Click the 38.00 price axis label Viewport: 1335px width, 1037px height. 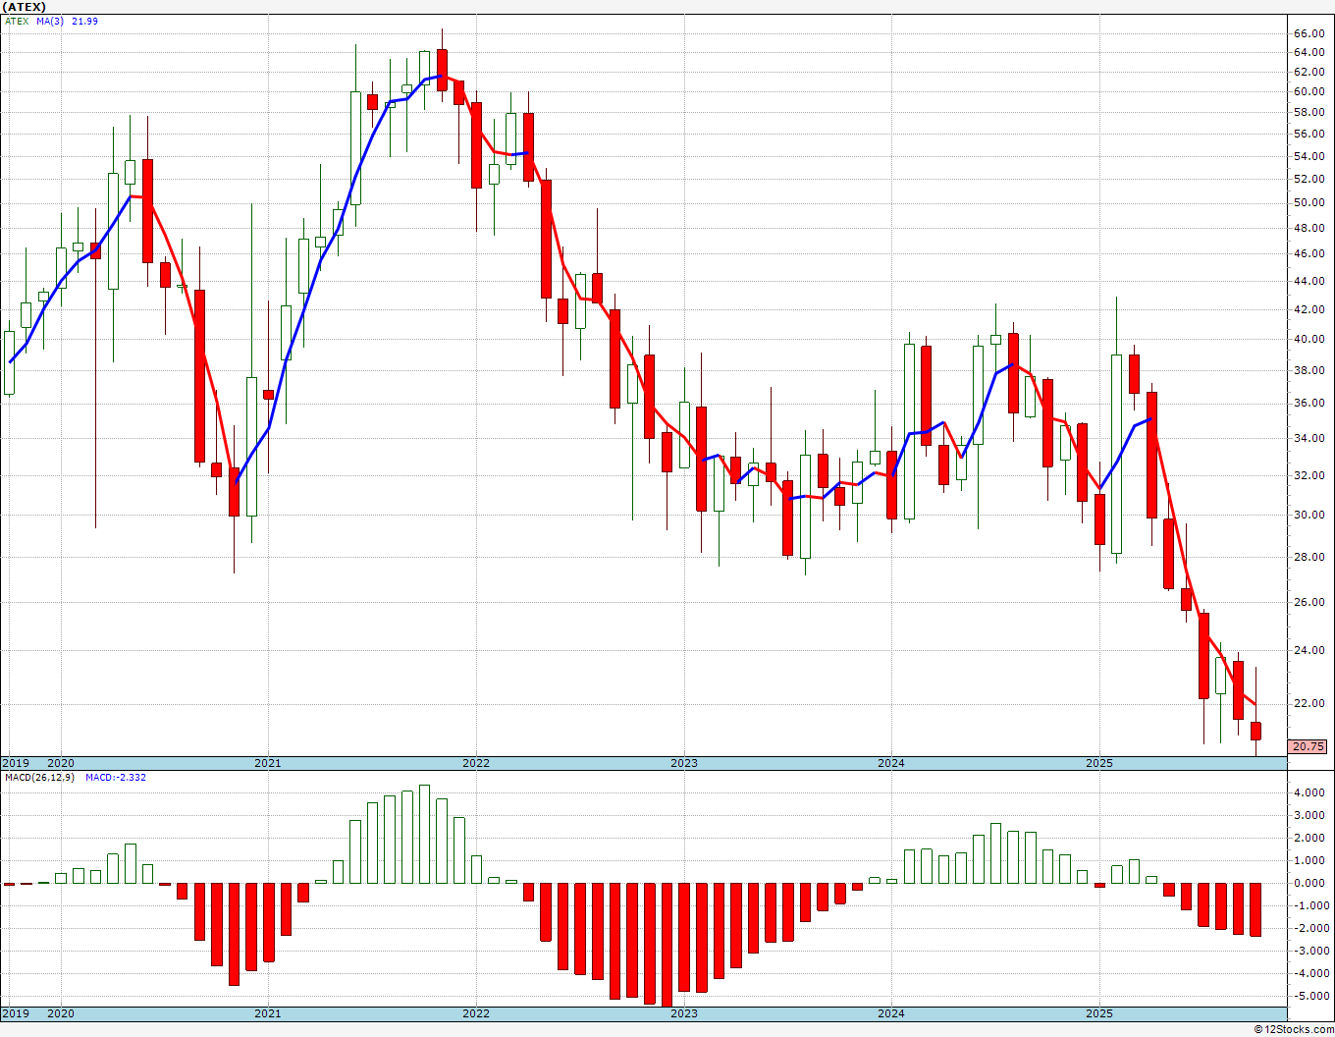click(1308, 370)
